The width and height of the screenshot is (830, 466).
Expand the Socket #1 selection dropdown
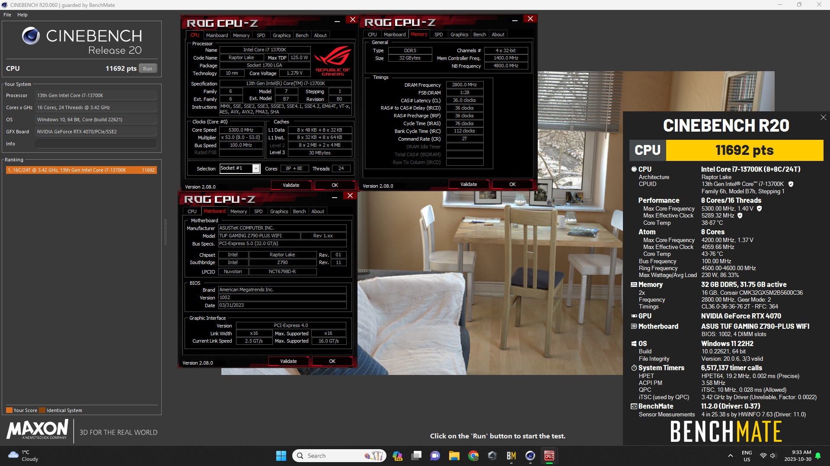256,168
